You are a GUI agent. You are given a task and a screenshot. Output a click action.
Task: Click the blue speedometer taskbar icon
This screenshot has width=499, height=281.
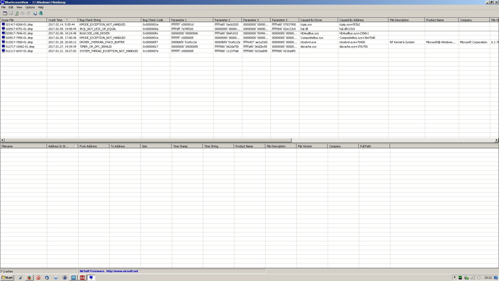[x=74, y=278]
